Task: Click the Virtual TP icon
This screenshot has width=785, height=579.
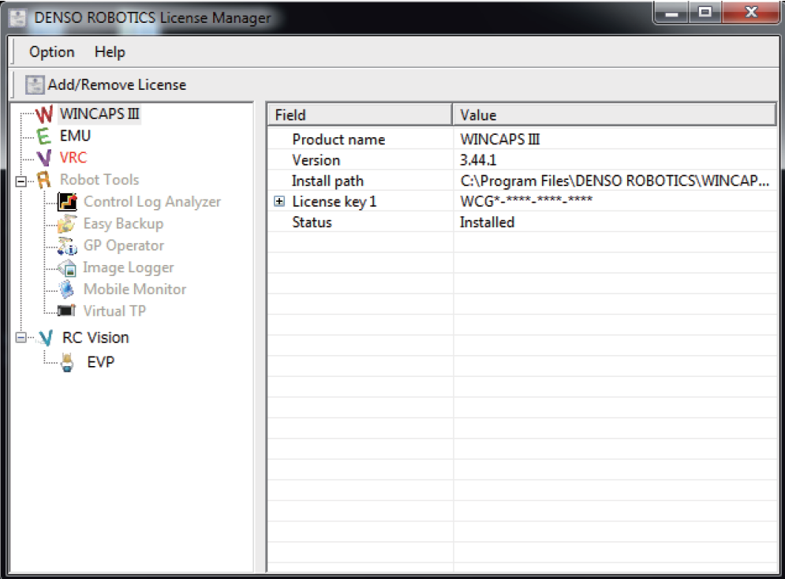Action: [66, 311]
